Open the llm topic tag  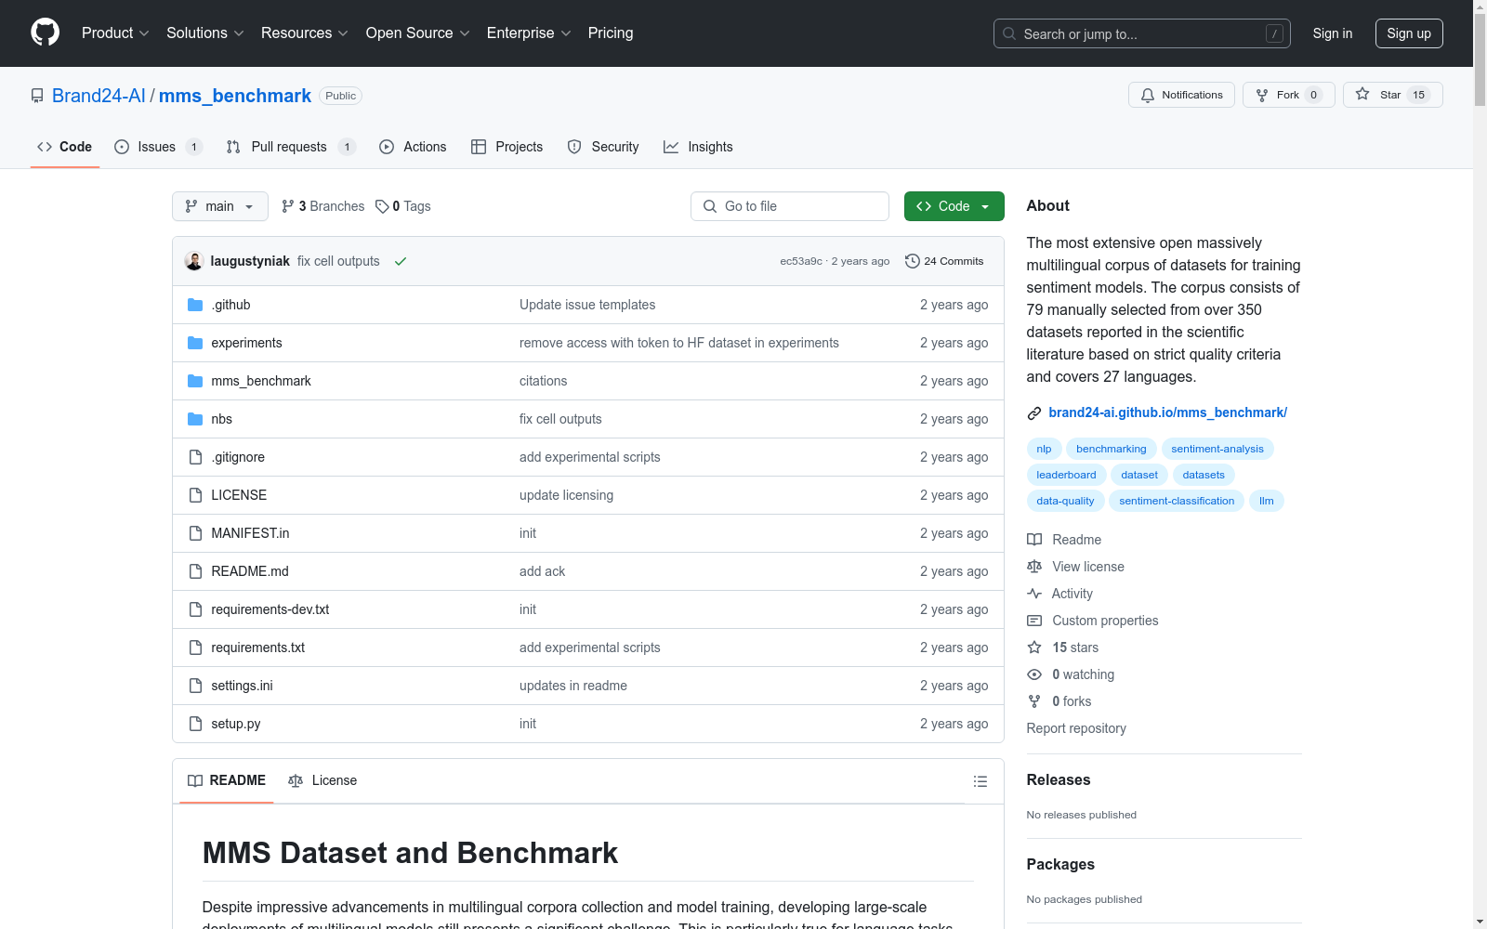(1267, 501)
